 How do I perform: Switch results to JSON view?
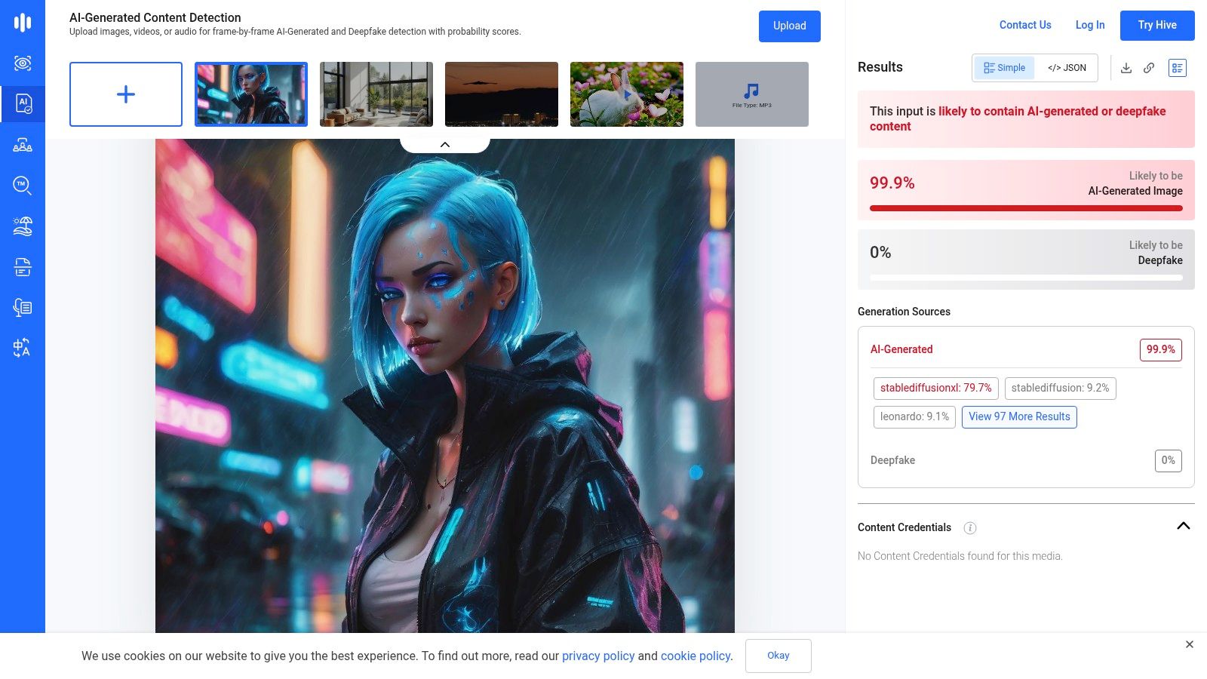[x=1067, y=68]
